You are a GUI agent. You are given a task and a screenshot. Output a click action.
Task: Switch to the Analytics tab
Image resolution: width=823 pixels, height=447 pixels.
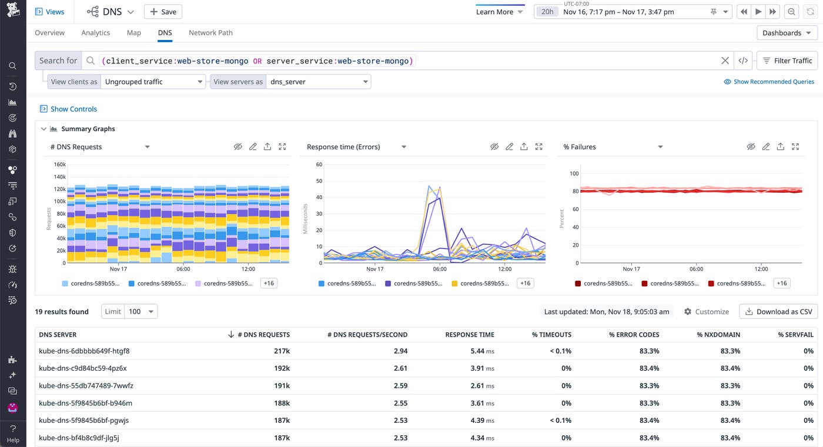coord(95,33)
